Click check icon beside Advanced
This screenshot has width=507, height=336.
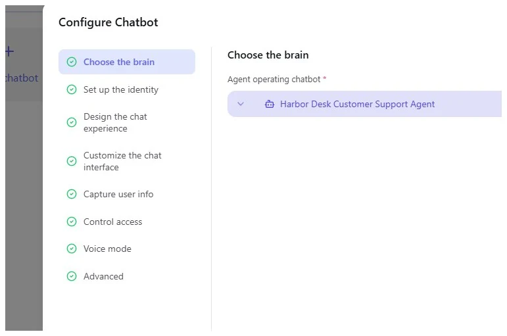click(x=72, y=277)
